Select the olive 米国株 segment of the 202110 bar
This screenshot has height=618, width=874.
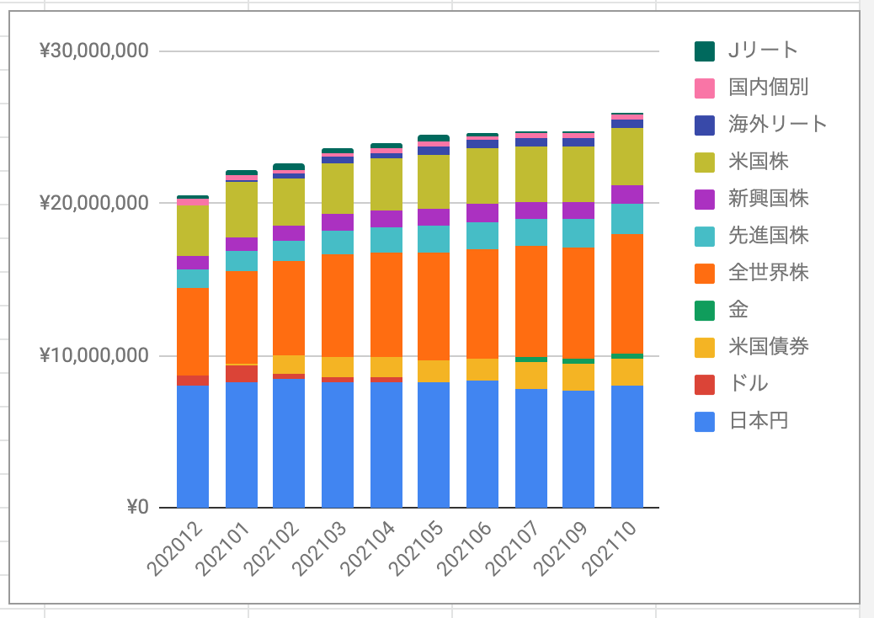627,157
